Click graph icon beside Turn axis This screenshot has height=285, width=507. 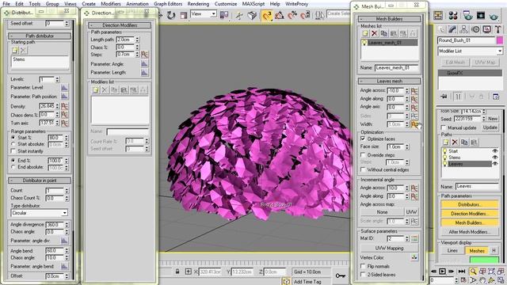[64, 123]
